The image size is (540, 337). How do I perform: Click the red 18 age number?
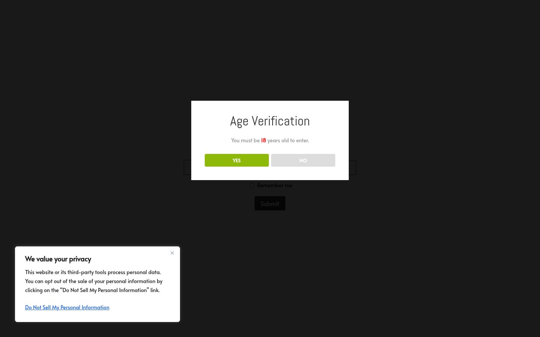pos(264,140)
